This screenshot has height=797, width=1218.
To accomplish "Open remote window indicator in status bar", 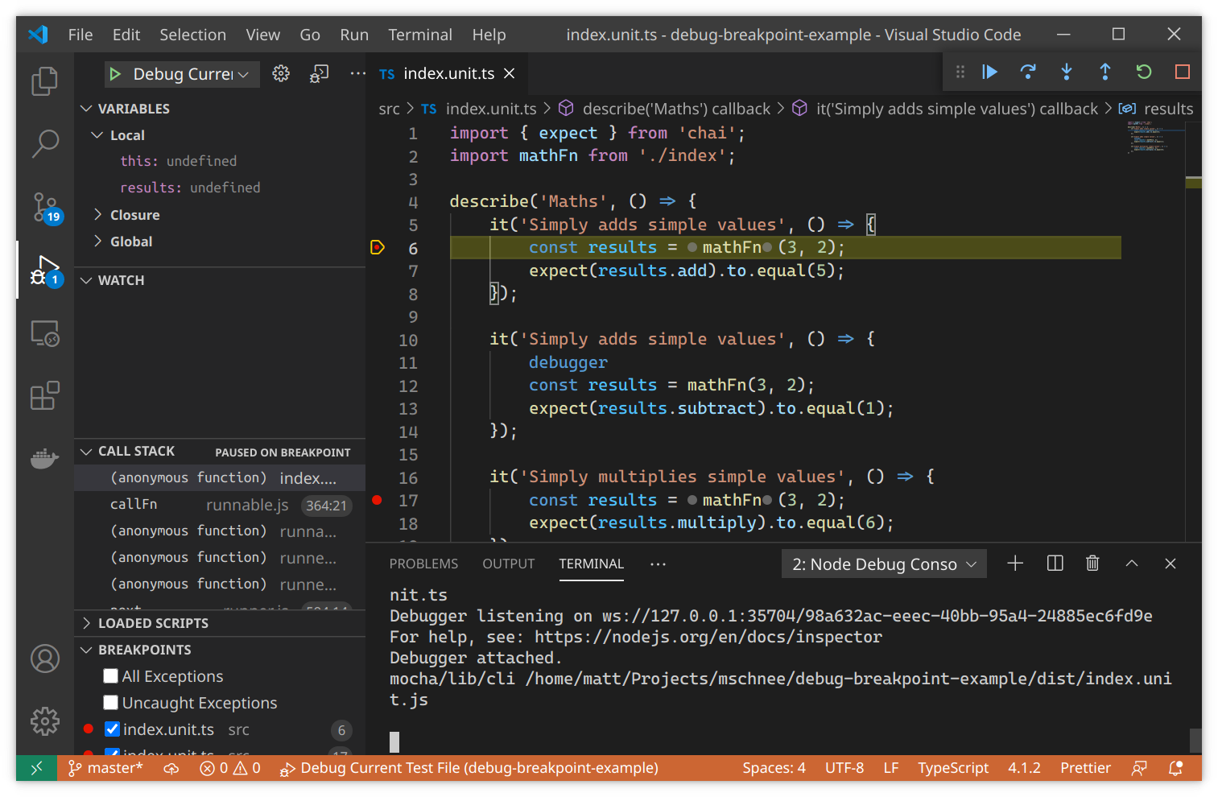I will [36, 768].
